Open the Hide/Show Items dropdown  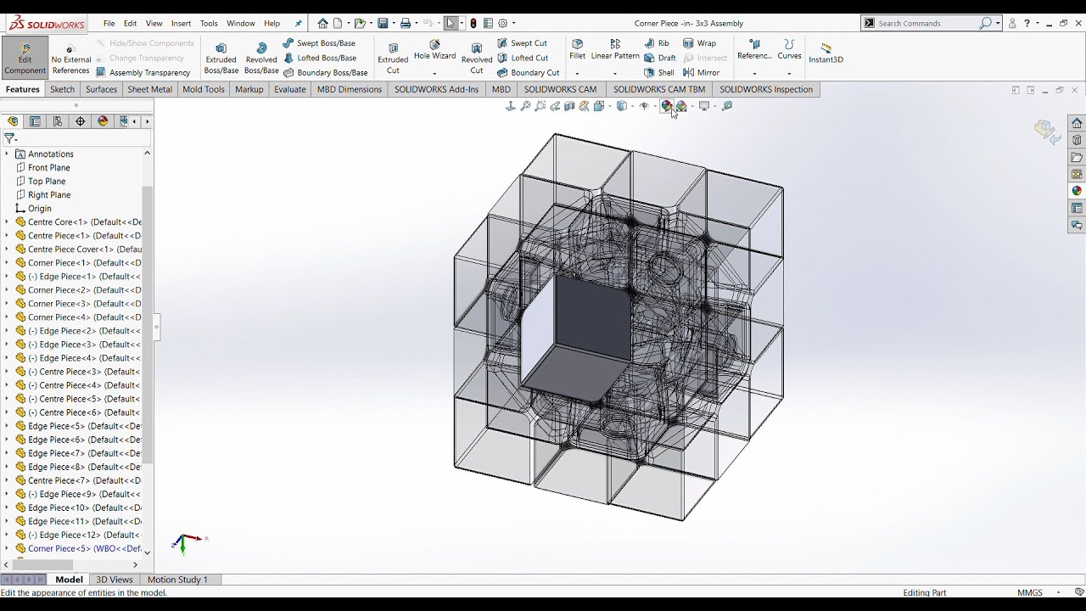click(655, 107)
